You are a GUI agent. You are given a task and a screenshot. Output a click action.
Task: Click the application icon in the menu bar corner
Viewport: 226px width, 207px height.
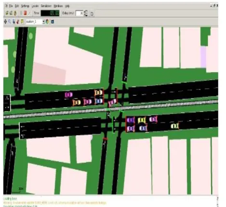pyautogui.click(x=6, y=6)
